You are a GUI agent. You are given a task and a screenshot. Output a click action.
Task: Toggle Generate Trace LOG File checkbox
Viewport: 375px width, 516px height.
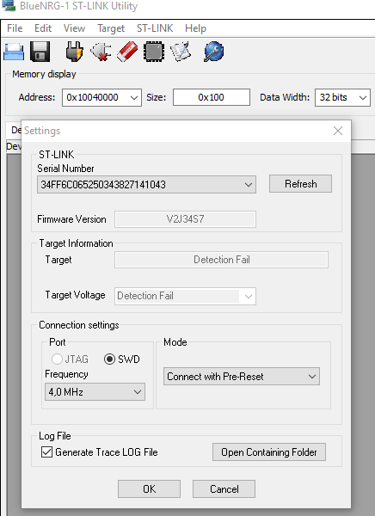click(46, 452)
